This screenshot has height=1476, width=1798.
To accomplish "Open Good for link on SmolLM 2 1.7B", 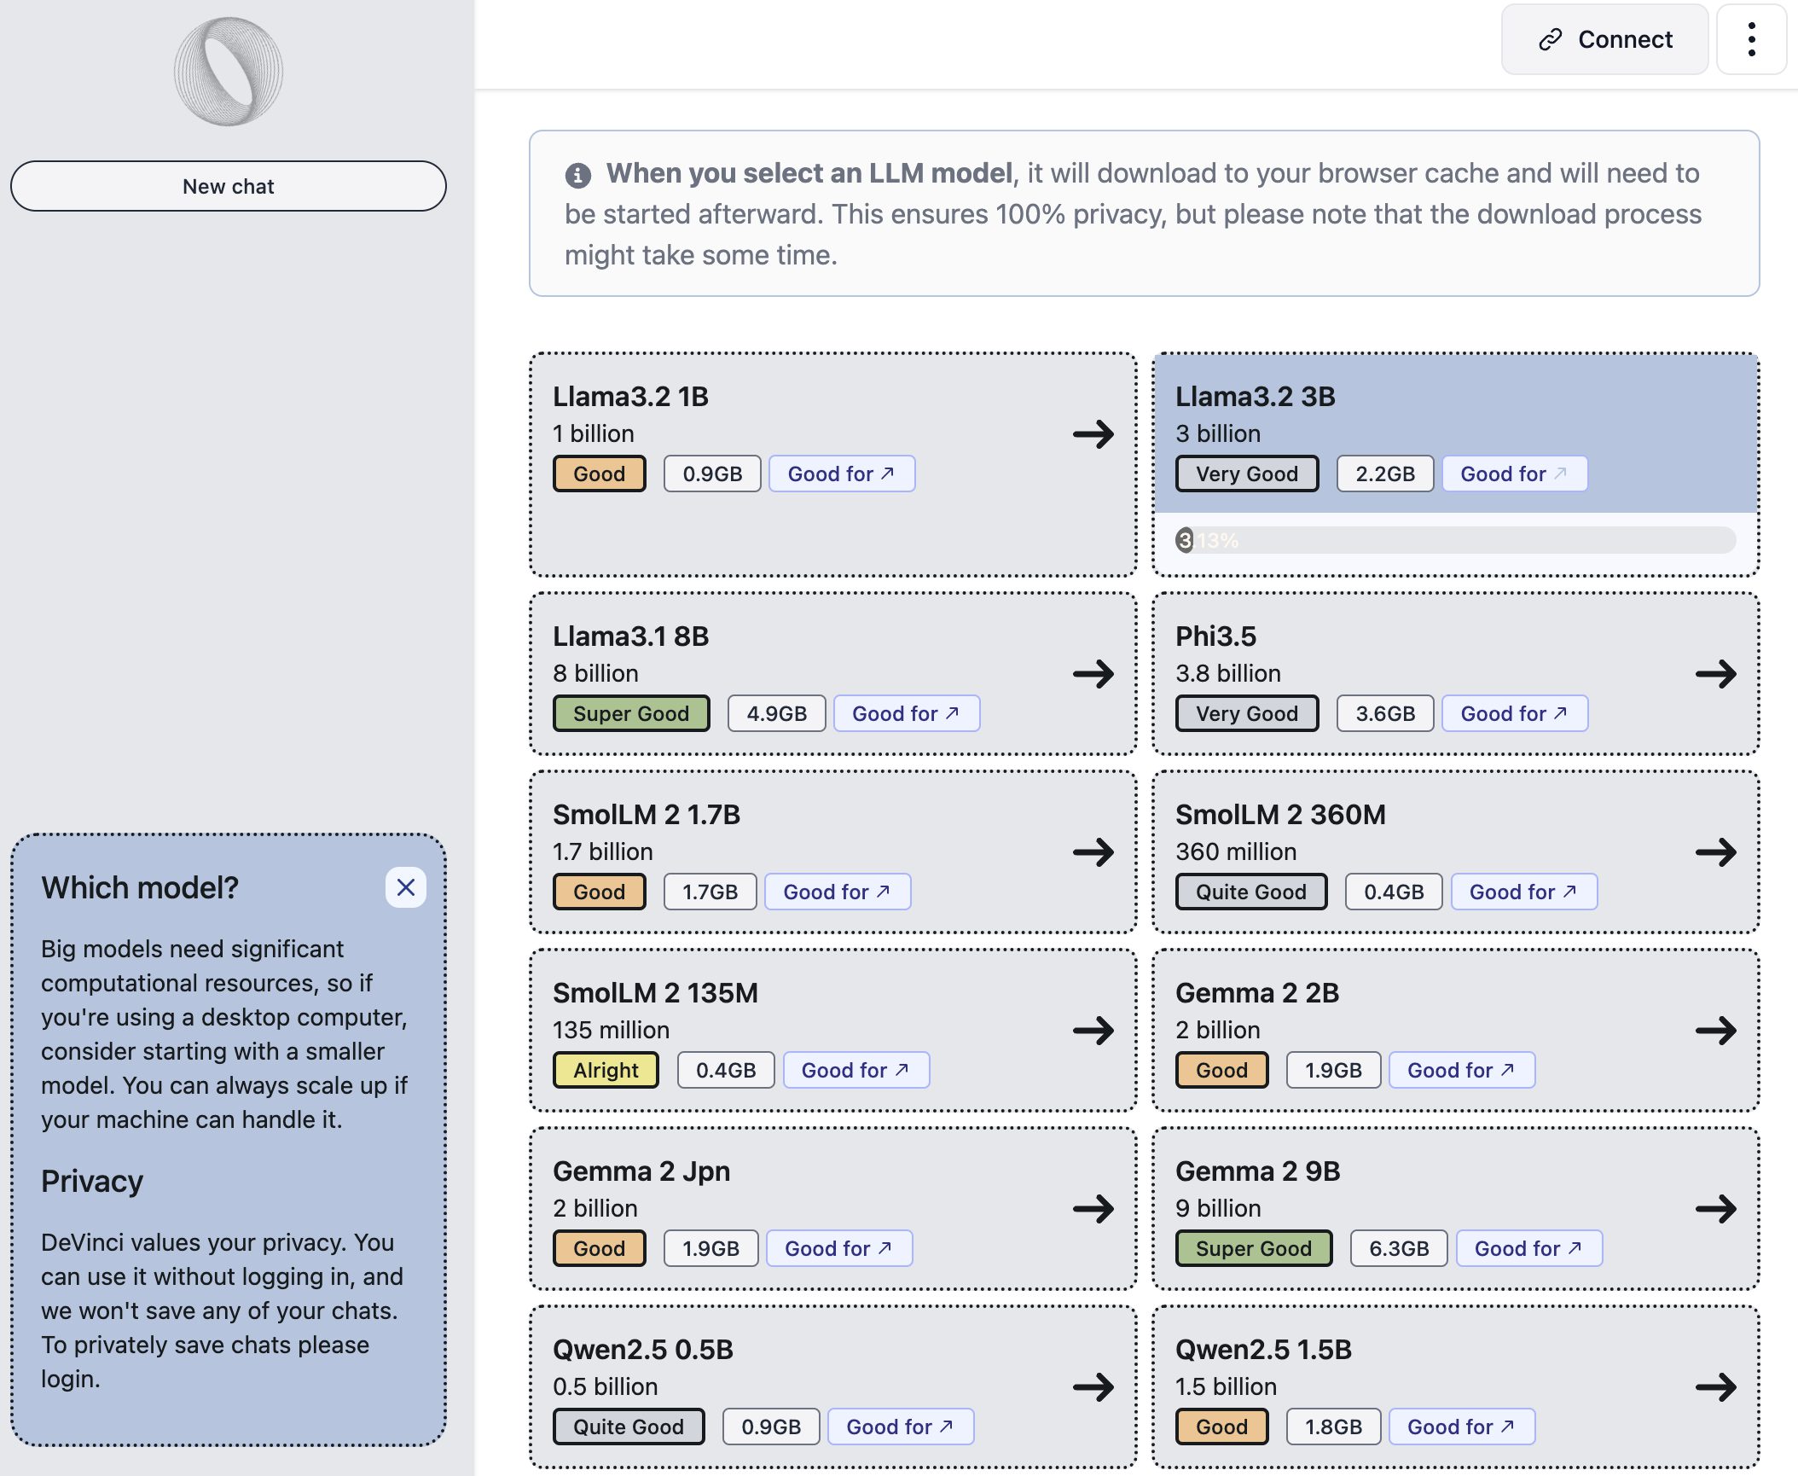I will (x=837, y=892).
